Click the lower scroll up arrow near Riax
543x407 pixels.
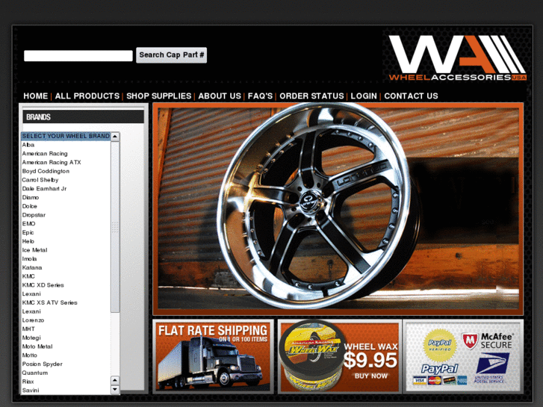[x=115, y=380]
